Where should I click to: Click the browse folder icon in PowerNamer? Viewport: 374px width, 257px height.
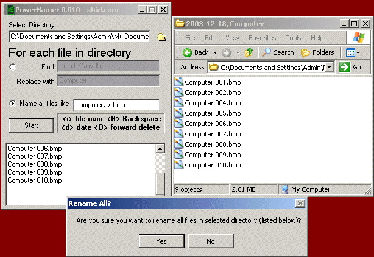161,37
